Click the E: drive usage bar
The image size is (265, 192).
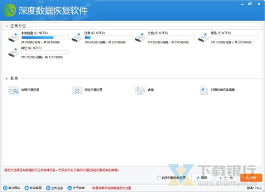[x=171, y=38]
